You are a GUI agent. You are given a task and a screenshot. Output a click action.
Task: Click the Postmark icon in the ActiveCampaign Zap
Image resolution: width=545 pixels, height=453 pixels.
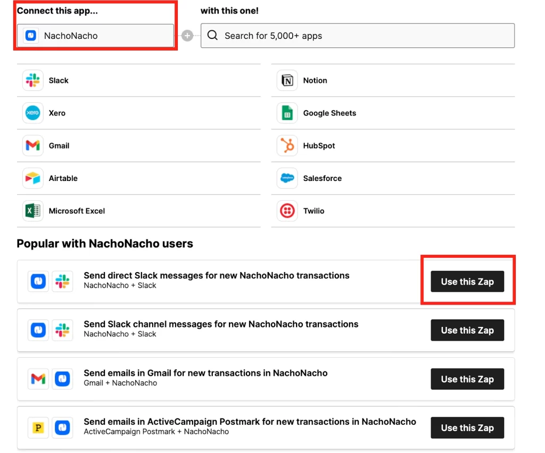[x=38, y=427]
